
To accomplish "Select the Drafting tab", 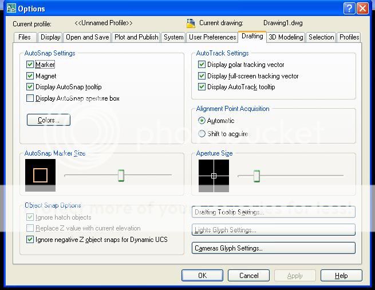I will click(x=252, y=36).
